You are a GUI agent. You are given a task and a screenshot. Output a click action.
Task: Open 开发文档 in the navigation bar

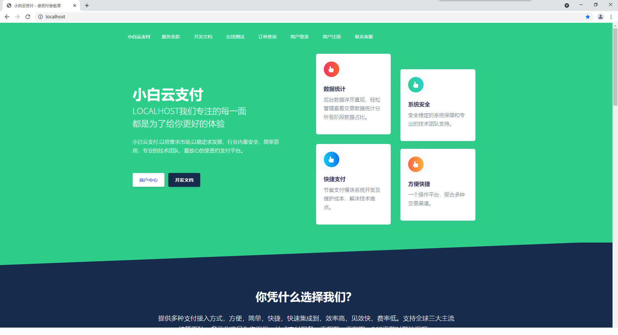tap(203, 37)
